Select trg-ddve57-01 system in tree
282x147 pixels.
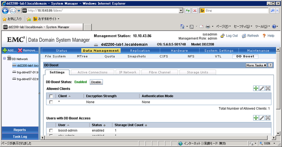(25, 72)
